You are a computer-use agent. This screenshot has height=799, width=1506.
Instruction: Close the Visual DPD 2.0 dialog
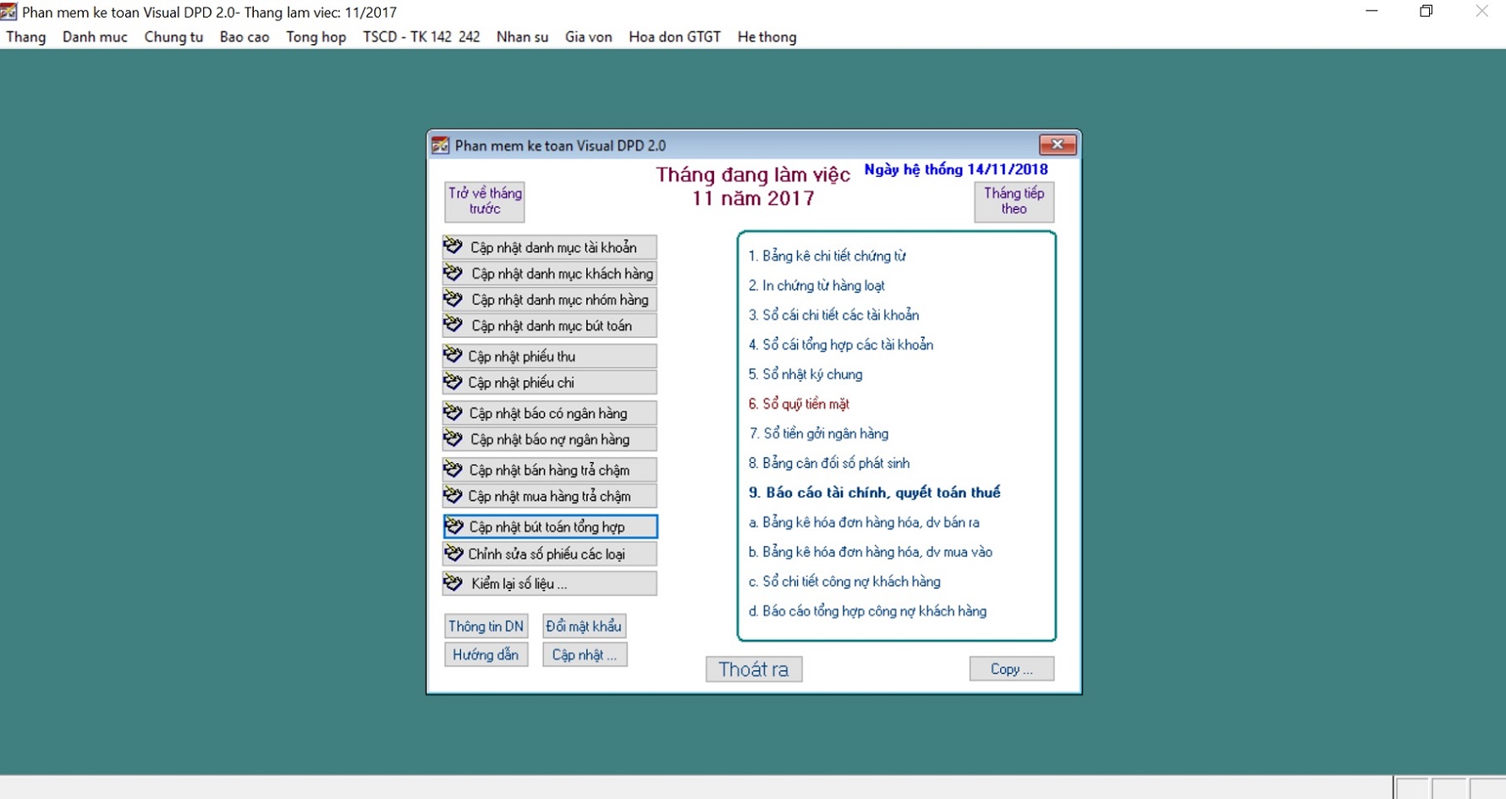[x=1057, y=145]
